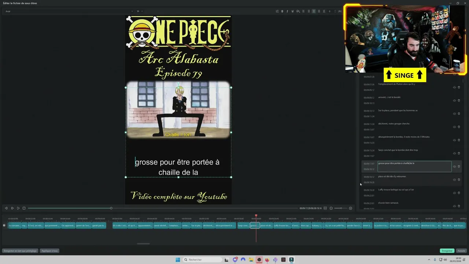Open the character spacing tool left of Bold

(x=277, y=11)
